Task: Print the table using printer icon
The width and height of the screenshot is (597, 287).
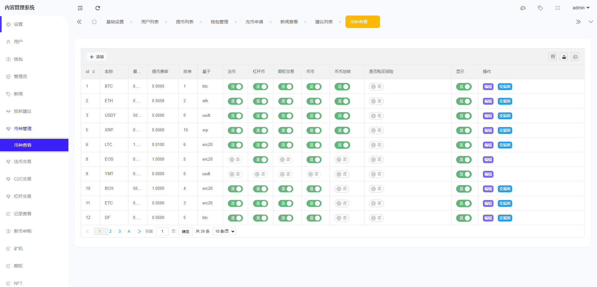Action: click(575, 57)
